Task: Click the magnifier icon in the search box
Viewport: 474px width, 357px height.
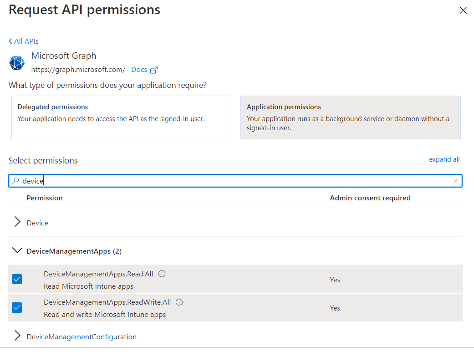Action: (15, 181)
